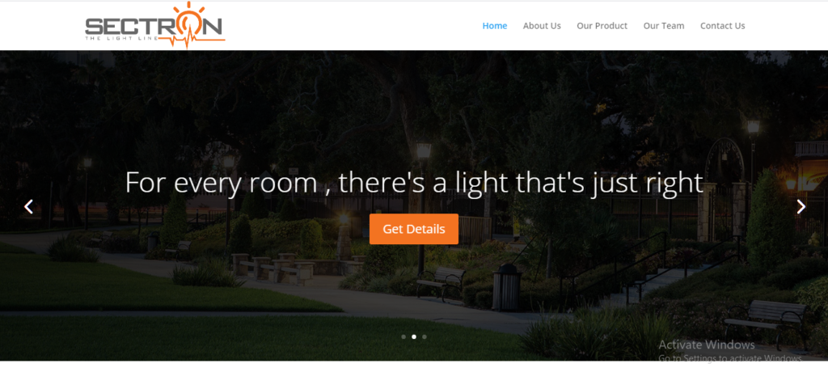Viewport: 828px width, 385px height.
Task: Navigate to the About Us page
Action: (542, 25)
